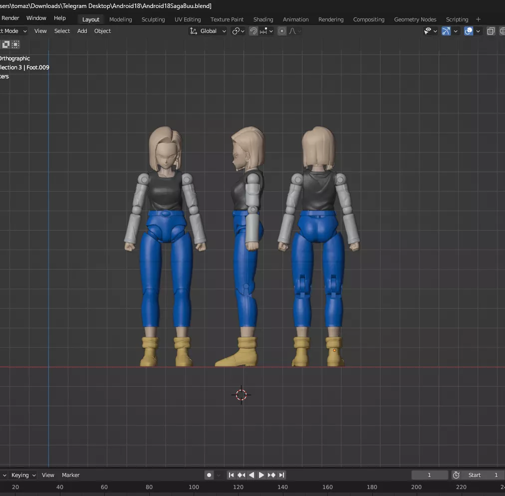Toggle auto keying record button
Viewport: 505px width, 496px height.
[x=209, y=475]
